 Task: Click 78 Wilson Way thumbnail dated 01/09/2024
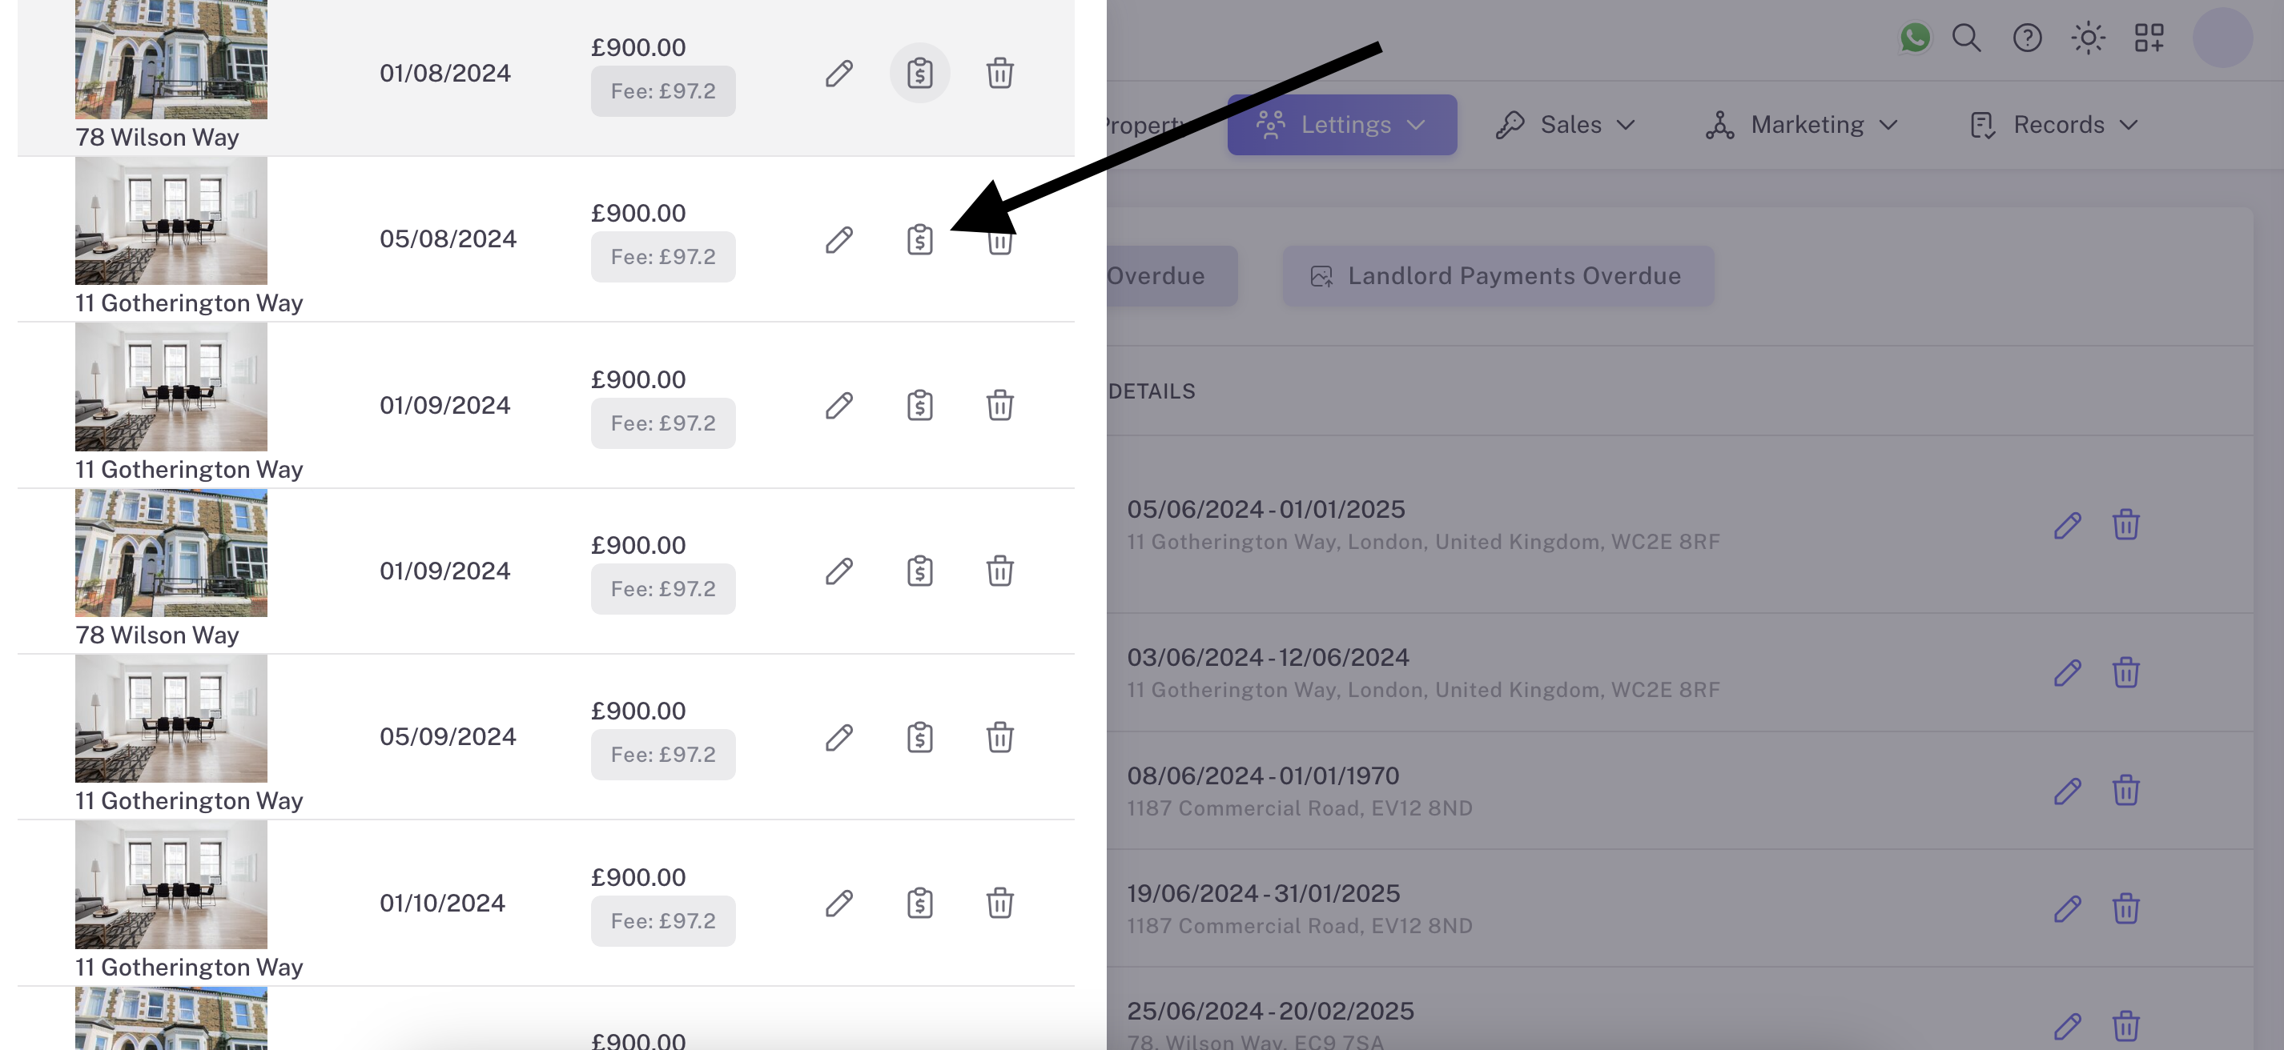tap(171, 553)
